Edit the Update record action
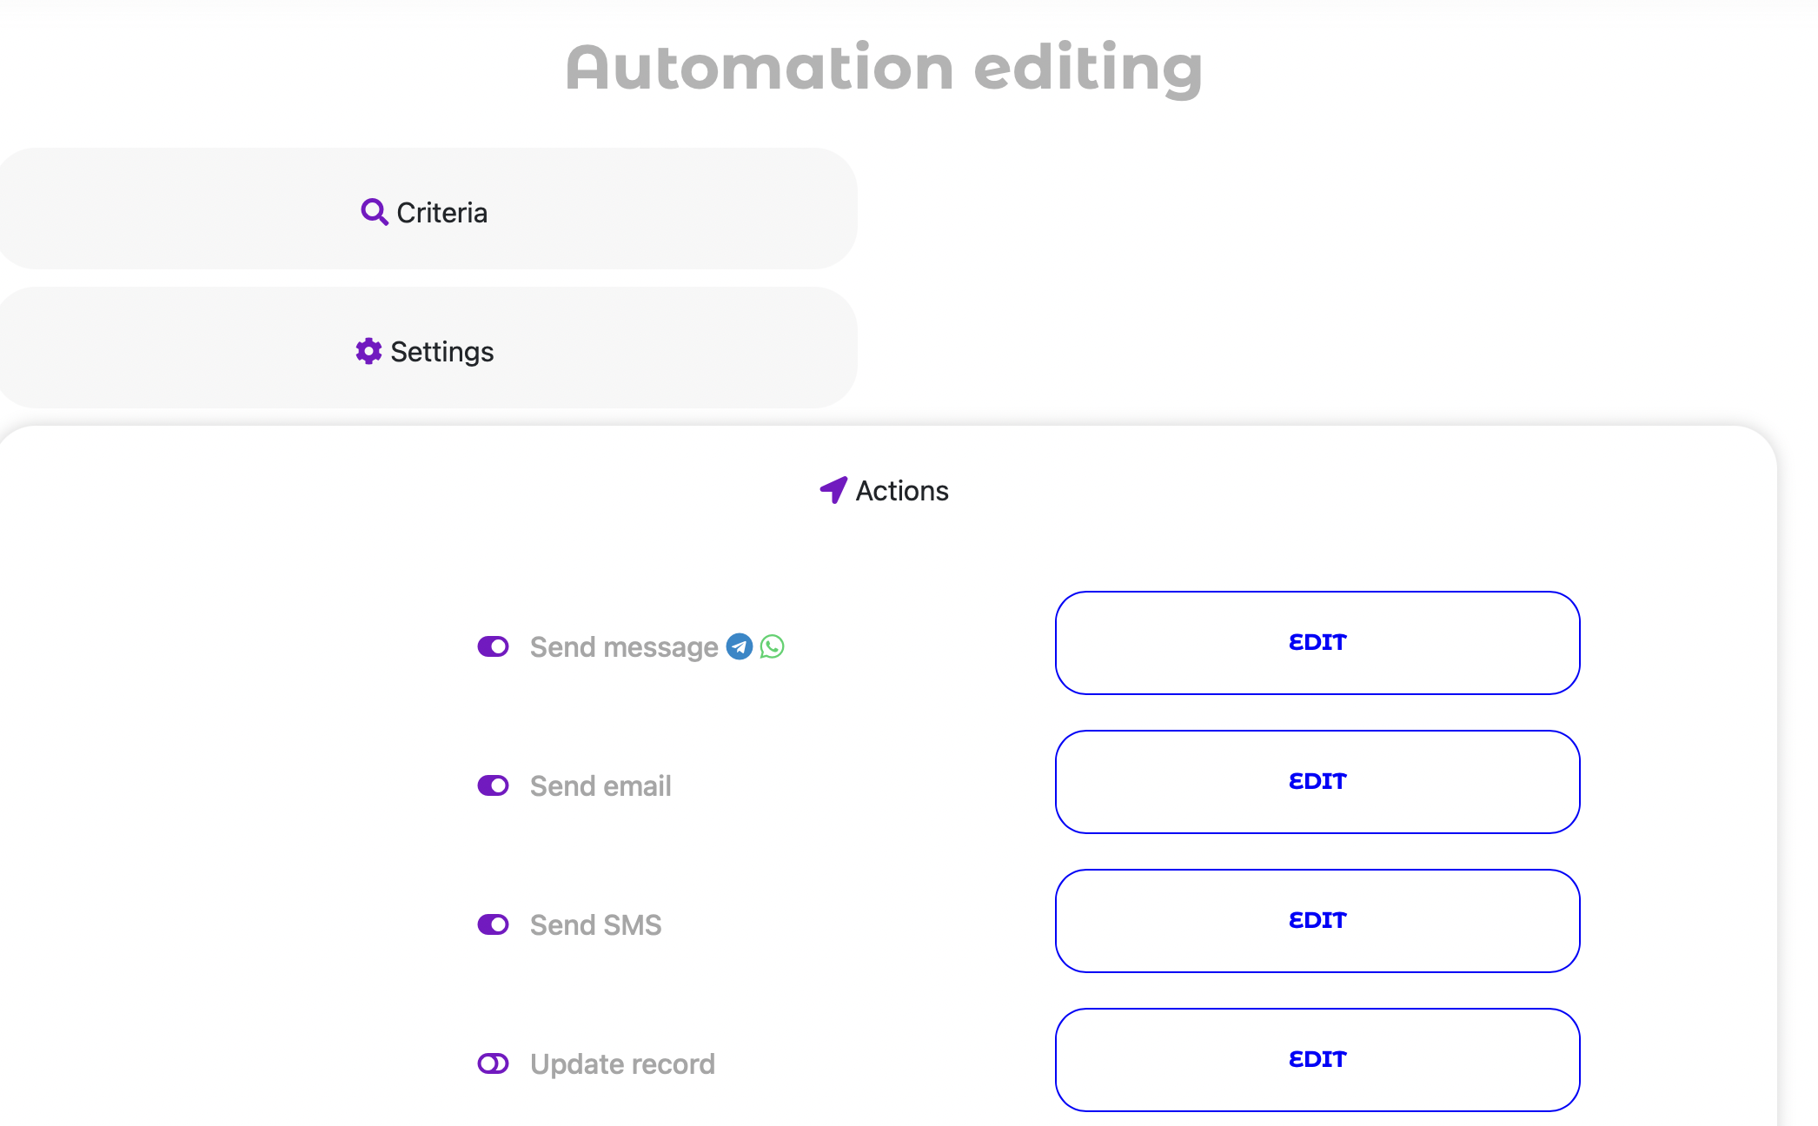This screenshot has width=1818, height=1126. 1317,1060
